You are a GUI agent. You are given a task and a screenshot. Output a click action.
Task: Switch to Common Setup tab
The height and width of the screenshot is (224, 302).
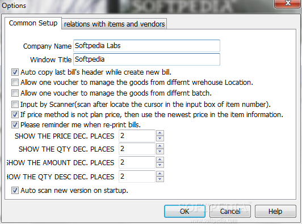33,23
